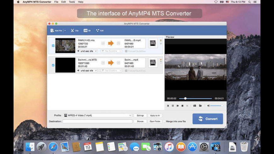Screen dimensions: 274x154
Task: Open the 3D settings tool
Action: pos(87,30)
